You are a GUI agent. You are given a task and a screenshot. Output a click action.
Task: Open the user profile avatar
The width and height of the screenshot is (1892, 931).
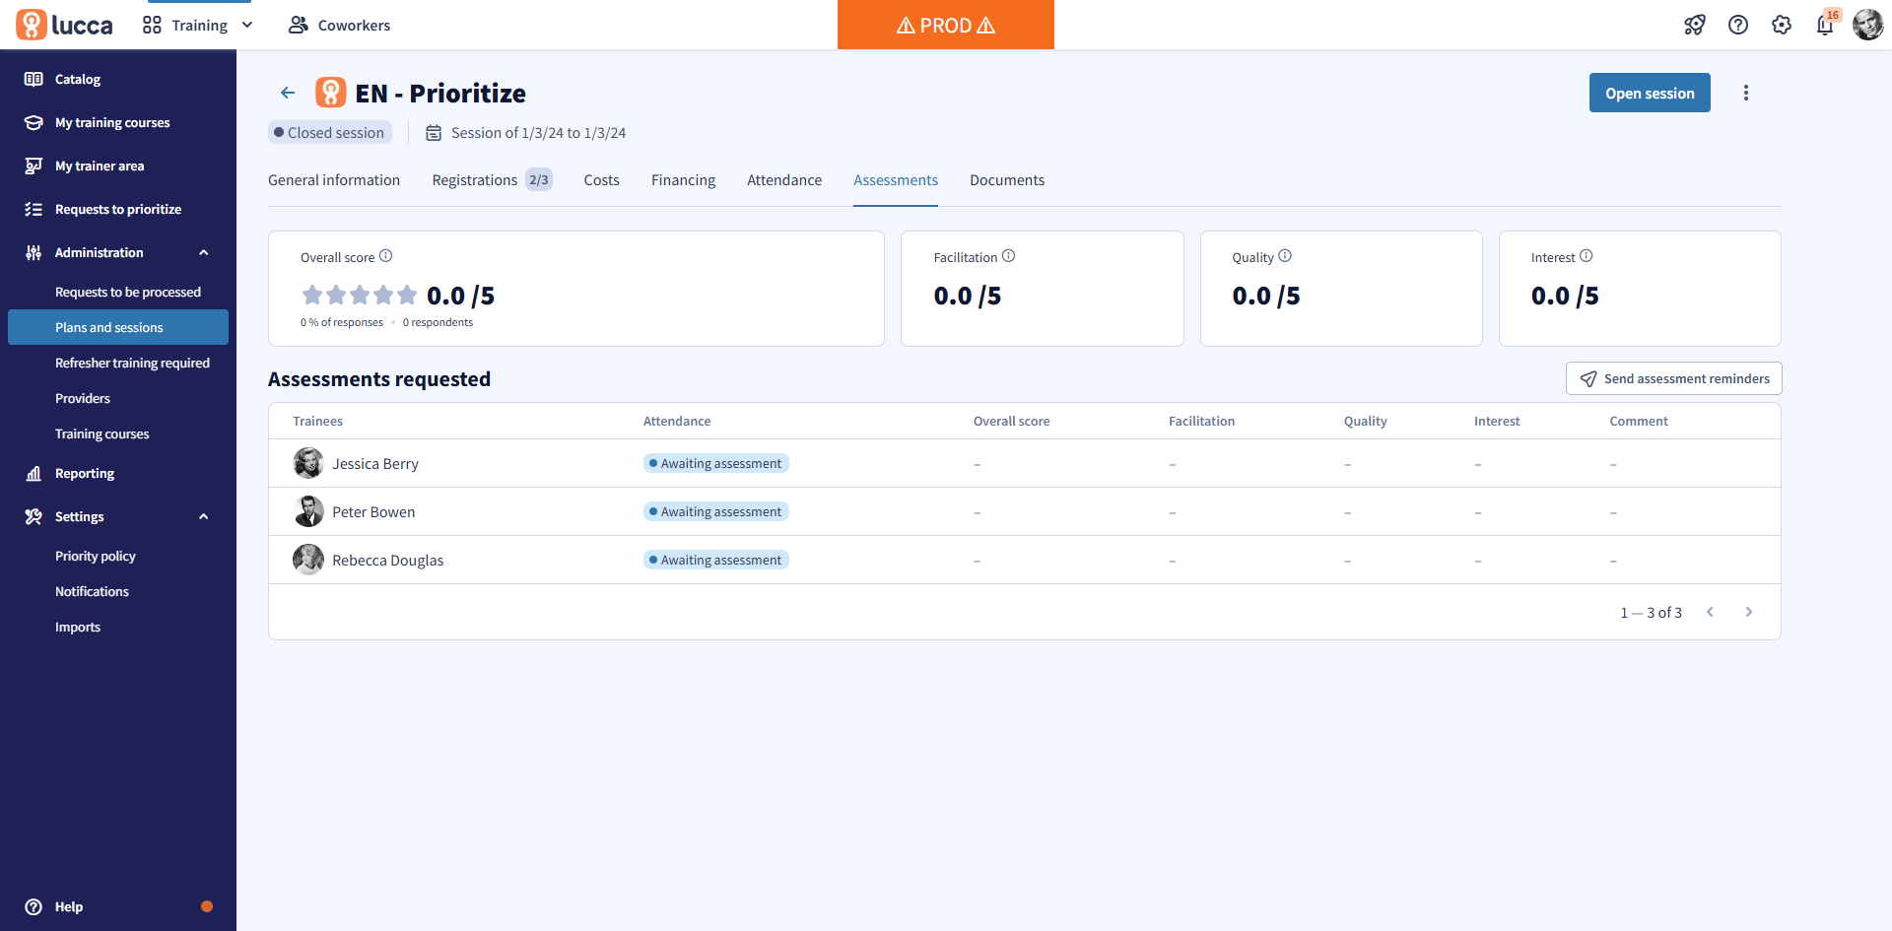click(x=1868, y=25)
